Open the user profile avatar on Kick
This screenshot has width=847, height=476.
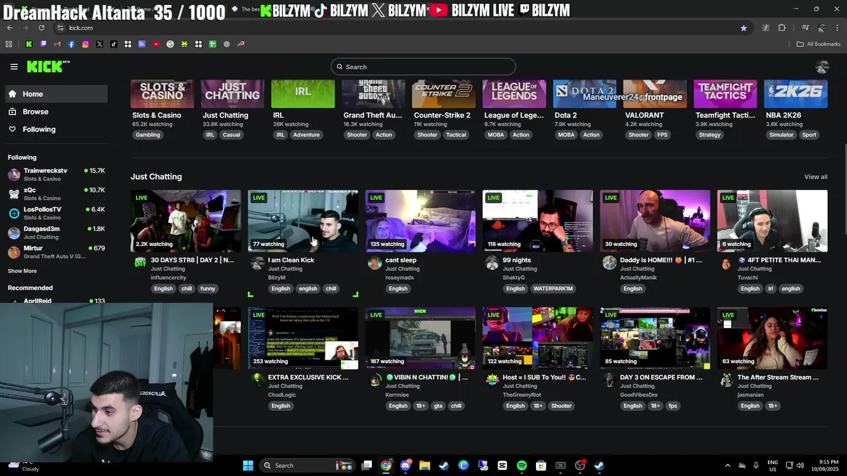823,67
